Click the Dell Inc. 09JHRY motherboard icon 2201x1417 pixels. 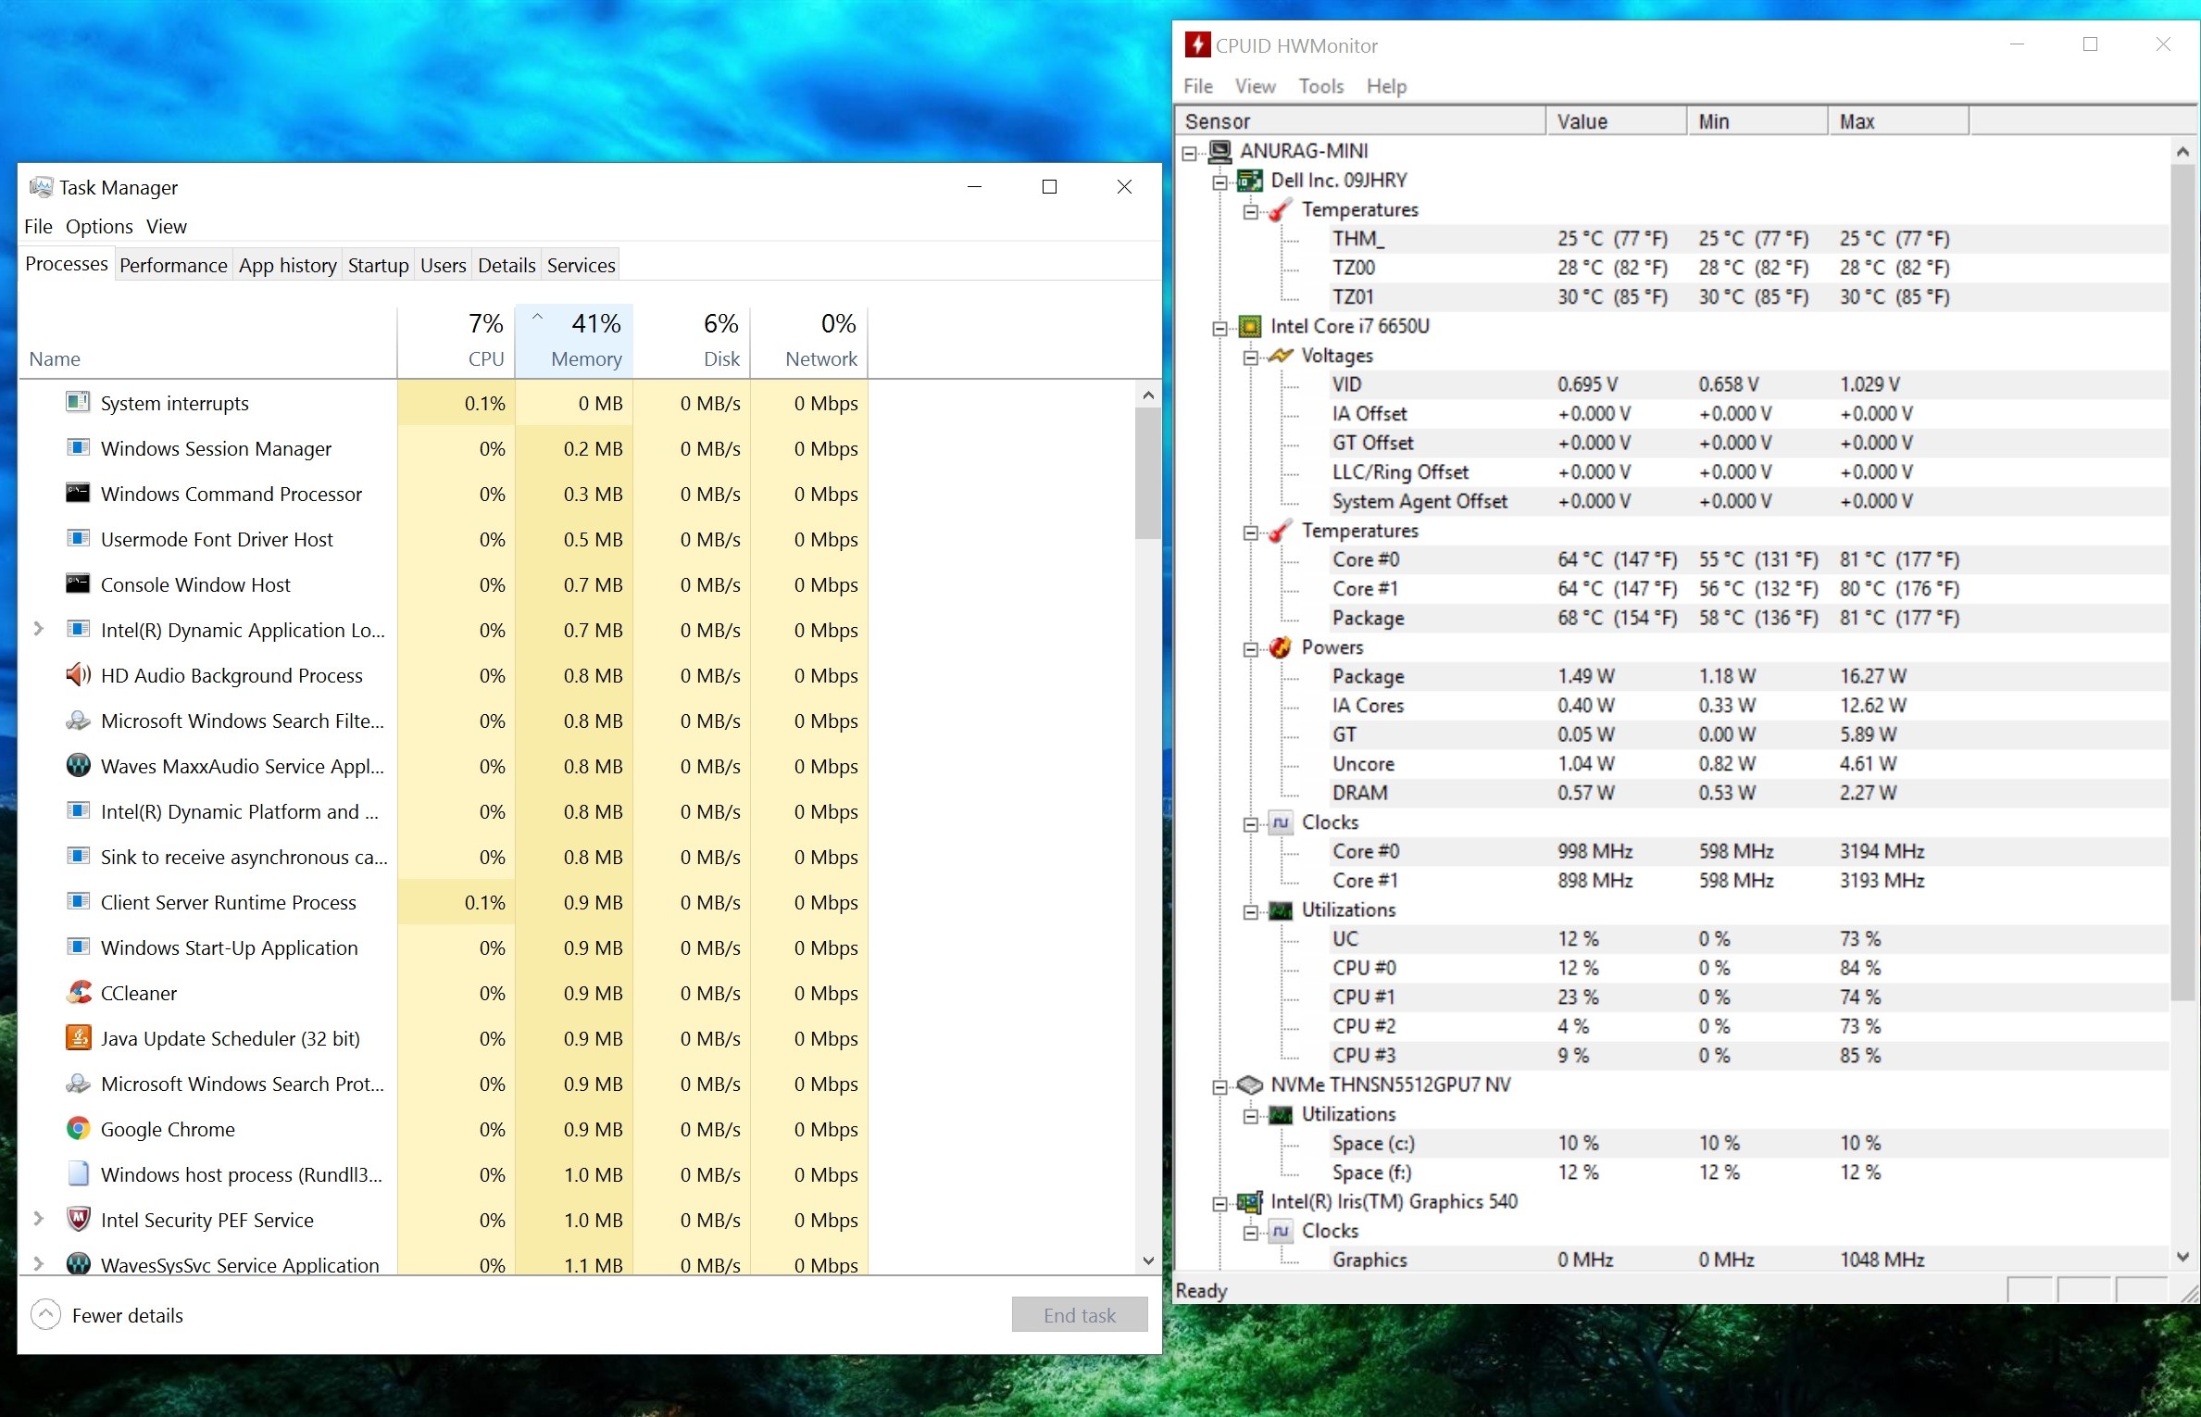pos(1250,181)
